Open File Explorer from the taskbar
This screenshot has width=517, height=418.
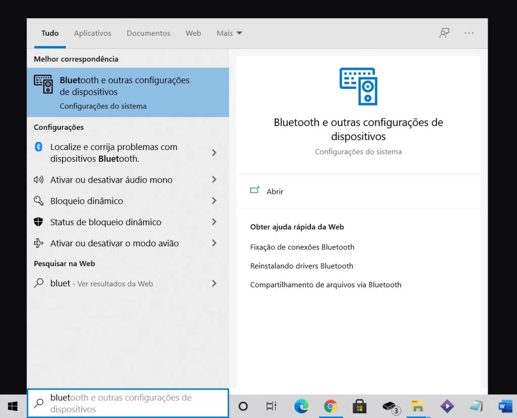pos(418,406)
